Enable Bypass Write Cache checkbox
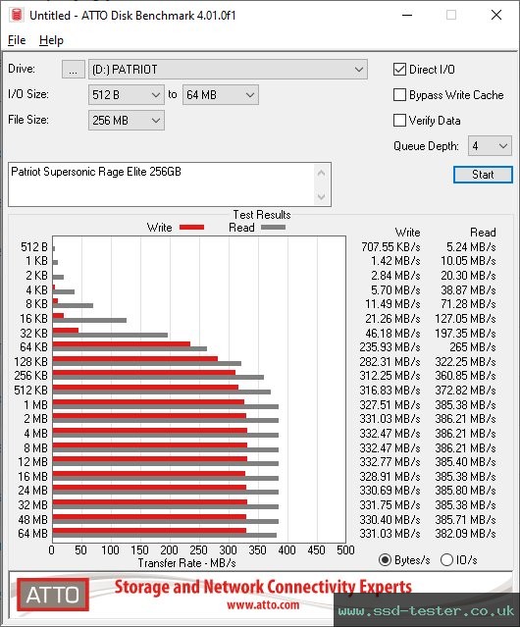This screenshot has width=520, height=627. 399,95
